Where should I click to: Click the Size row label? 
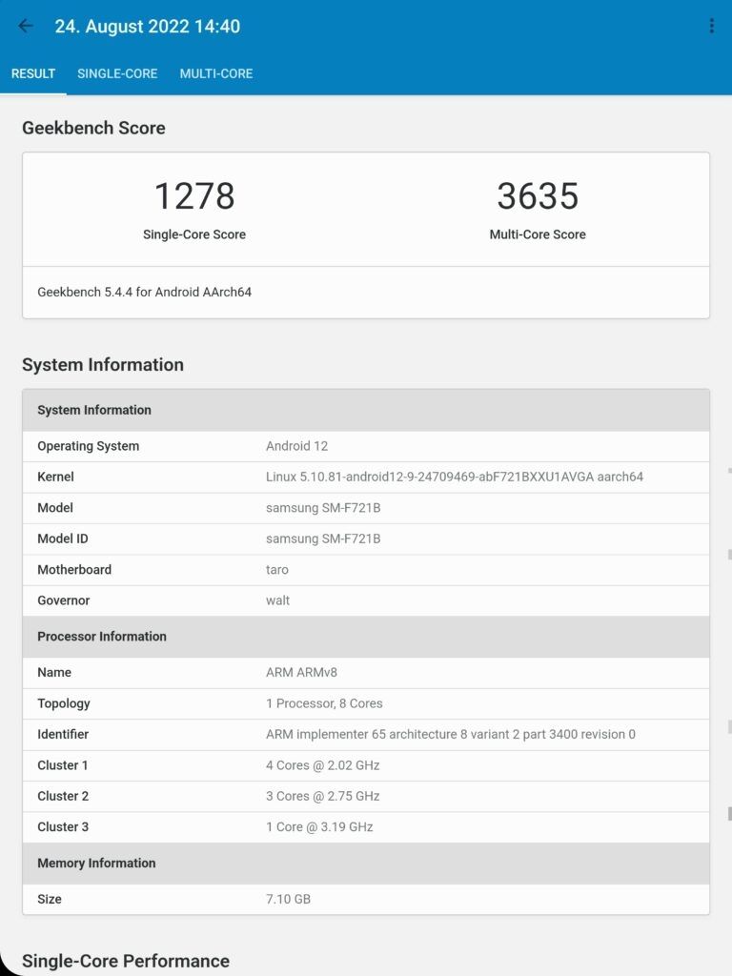50,900
